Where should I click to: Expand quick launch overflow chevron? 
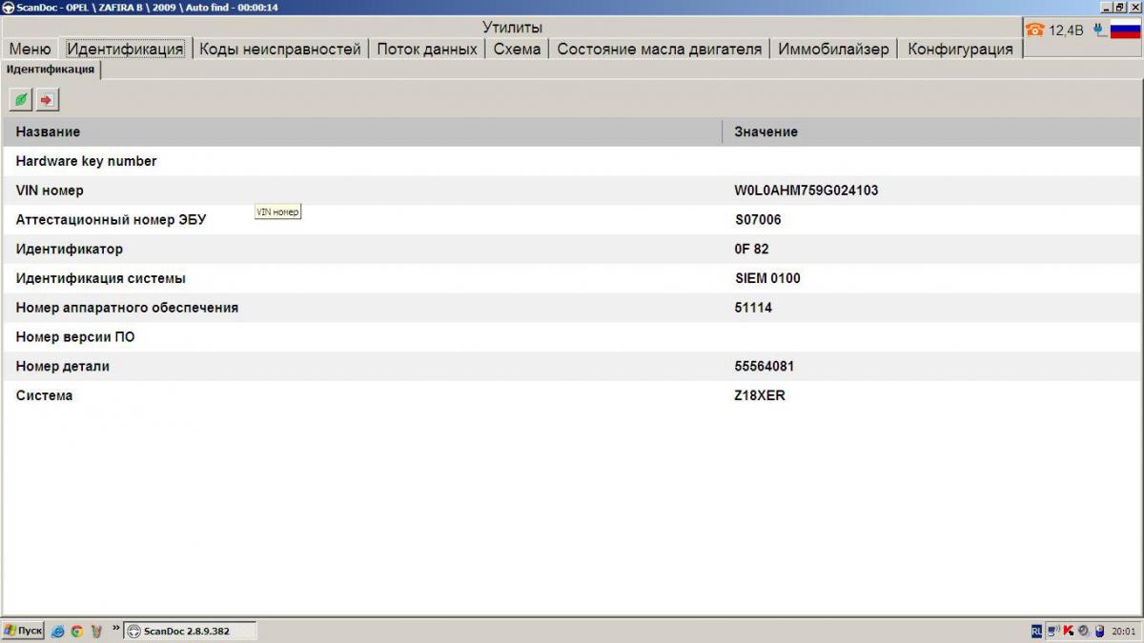116,628
